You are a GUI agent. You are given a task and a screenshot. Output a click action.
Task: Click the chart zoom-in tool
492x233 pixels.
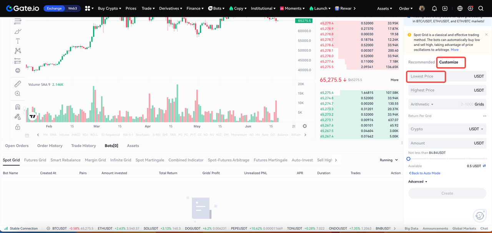[18, 94]
